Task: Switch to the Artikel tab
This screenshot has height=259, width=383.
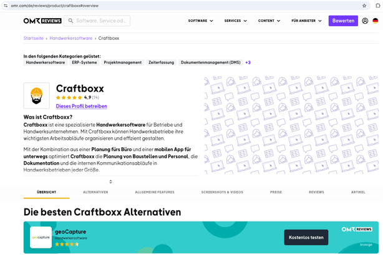Action: coord(358,192)
